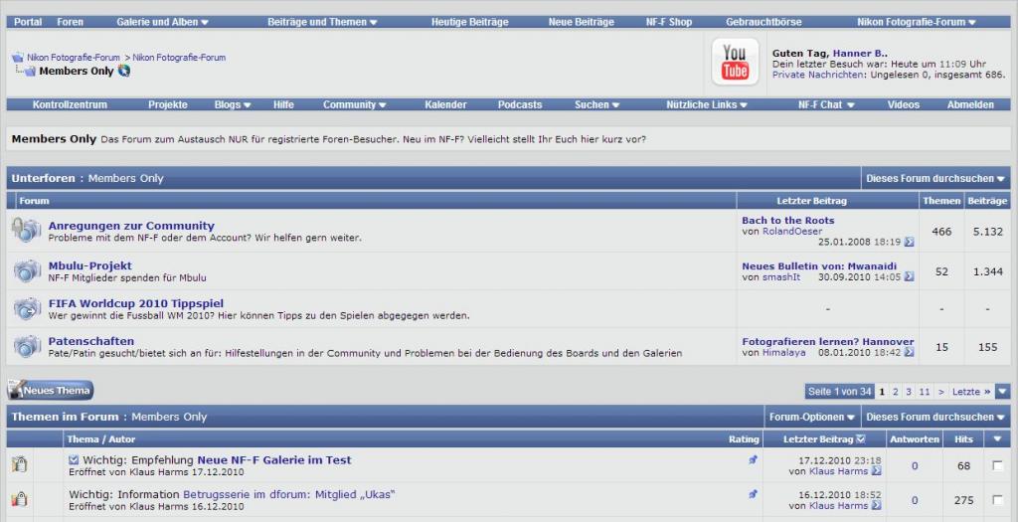The width and height of the screenshot is (1018, 522).
Task: Jump to last page via Letzte »
Action: 971,392
